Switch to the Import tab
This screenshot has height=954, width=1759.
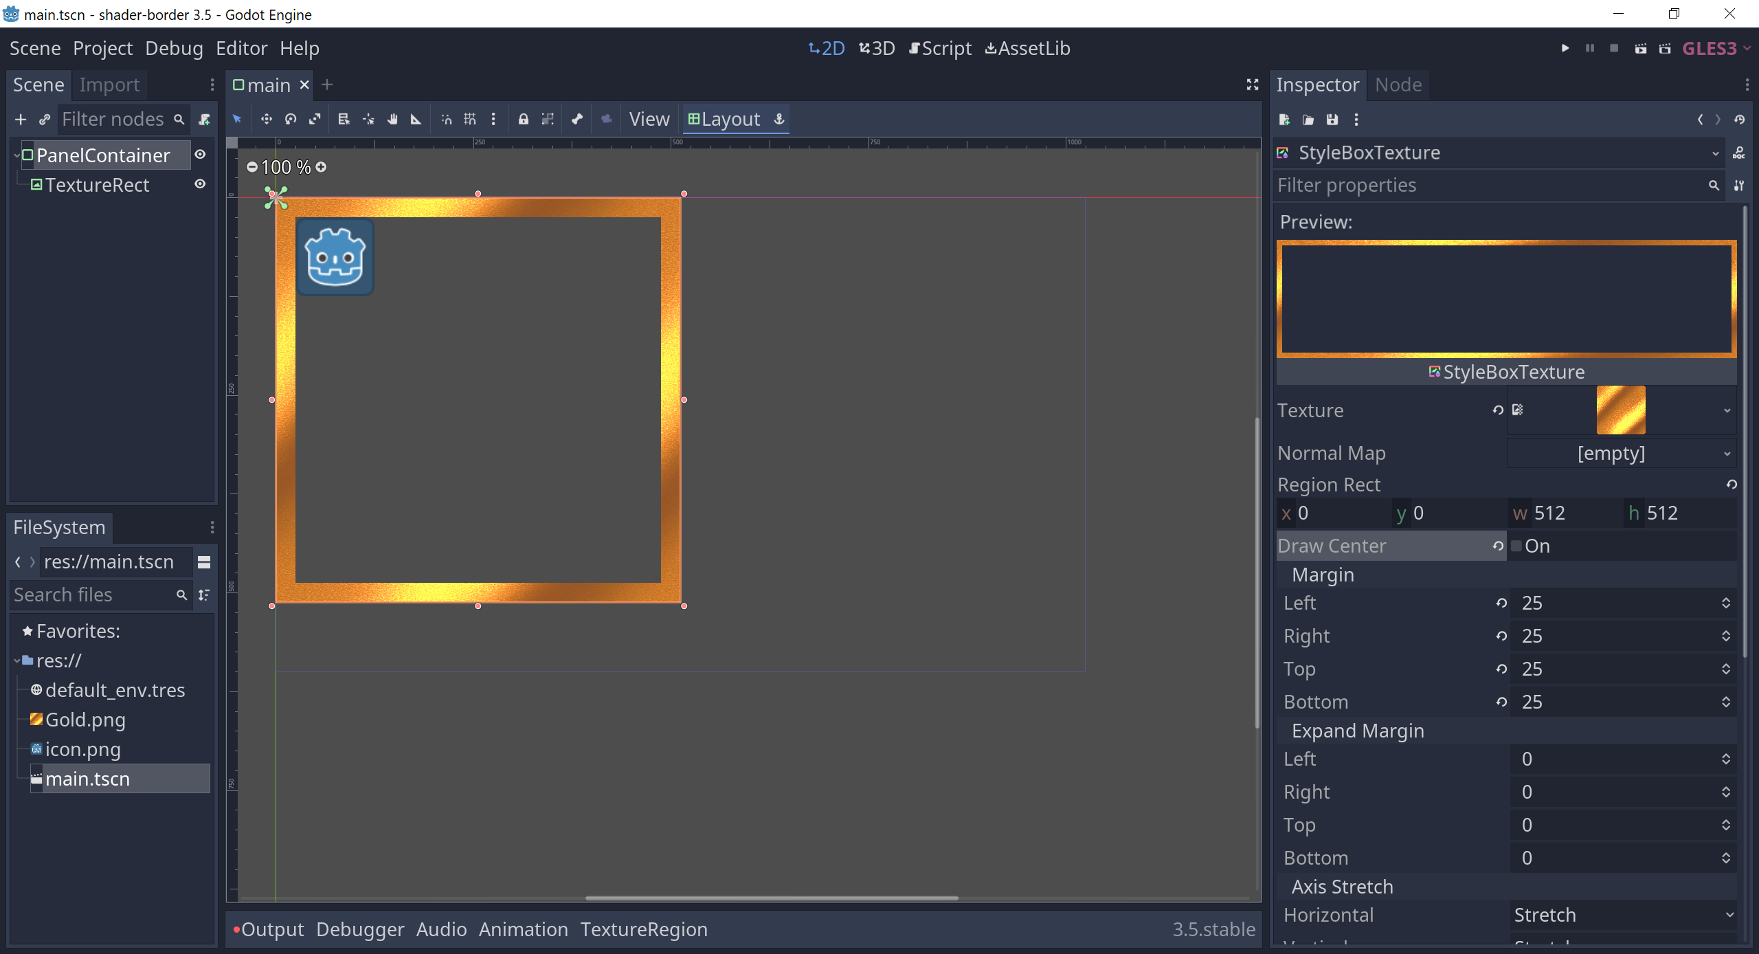(109, 85)
